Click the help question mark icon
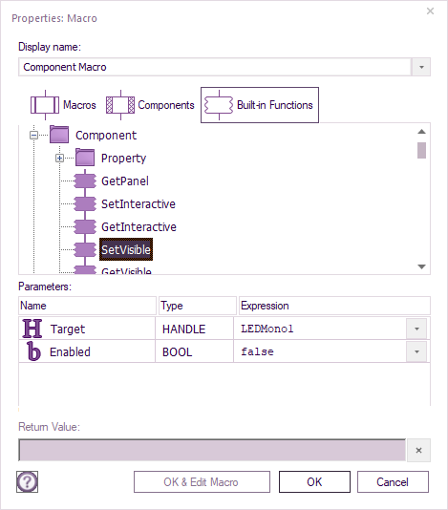 pos(28,481)
